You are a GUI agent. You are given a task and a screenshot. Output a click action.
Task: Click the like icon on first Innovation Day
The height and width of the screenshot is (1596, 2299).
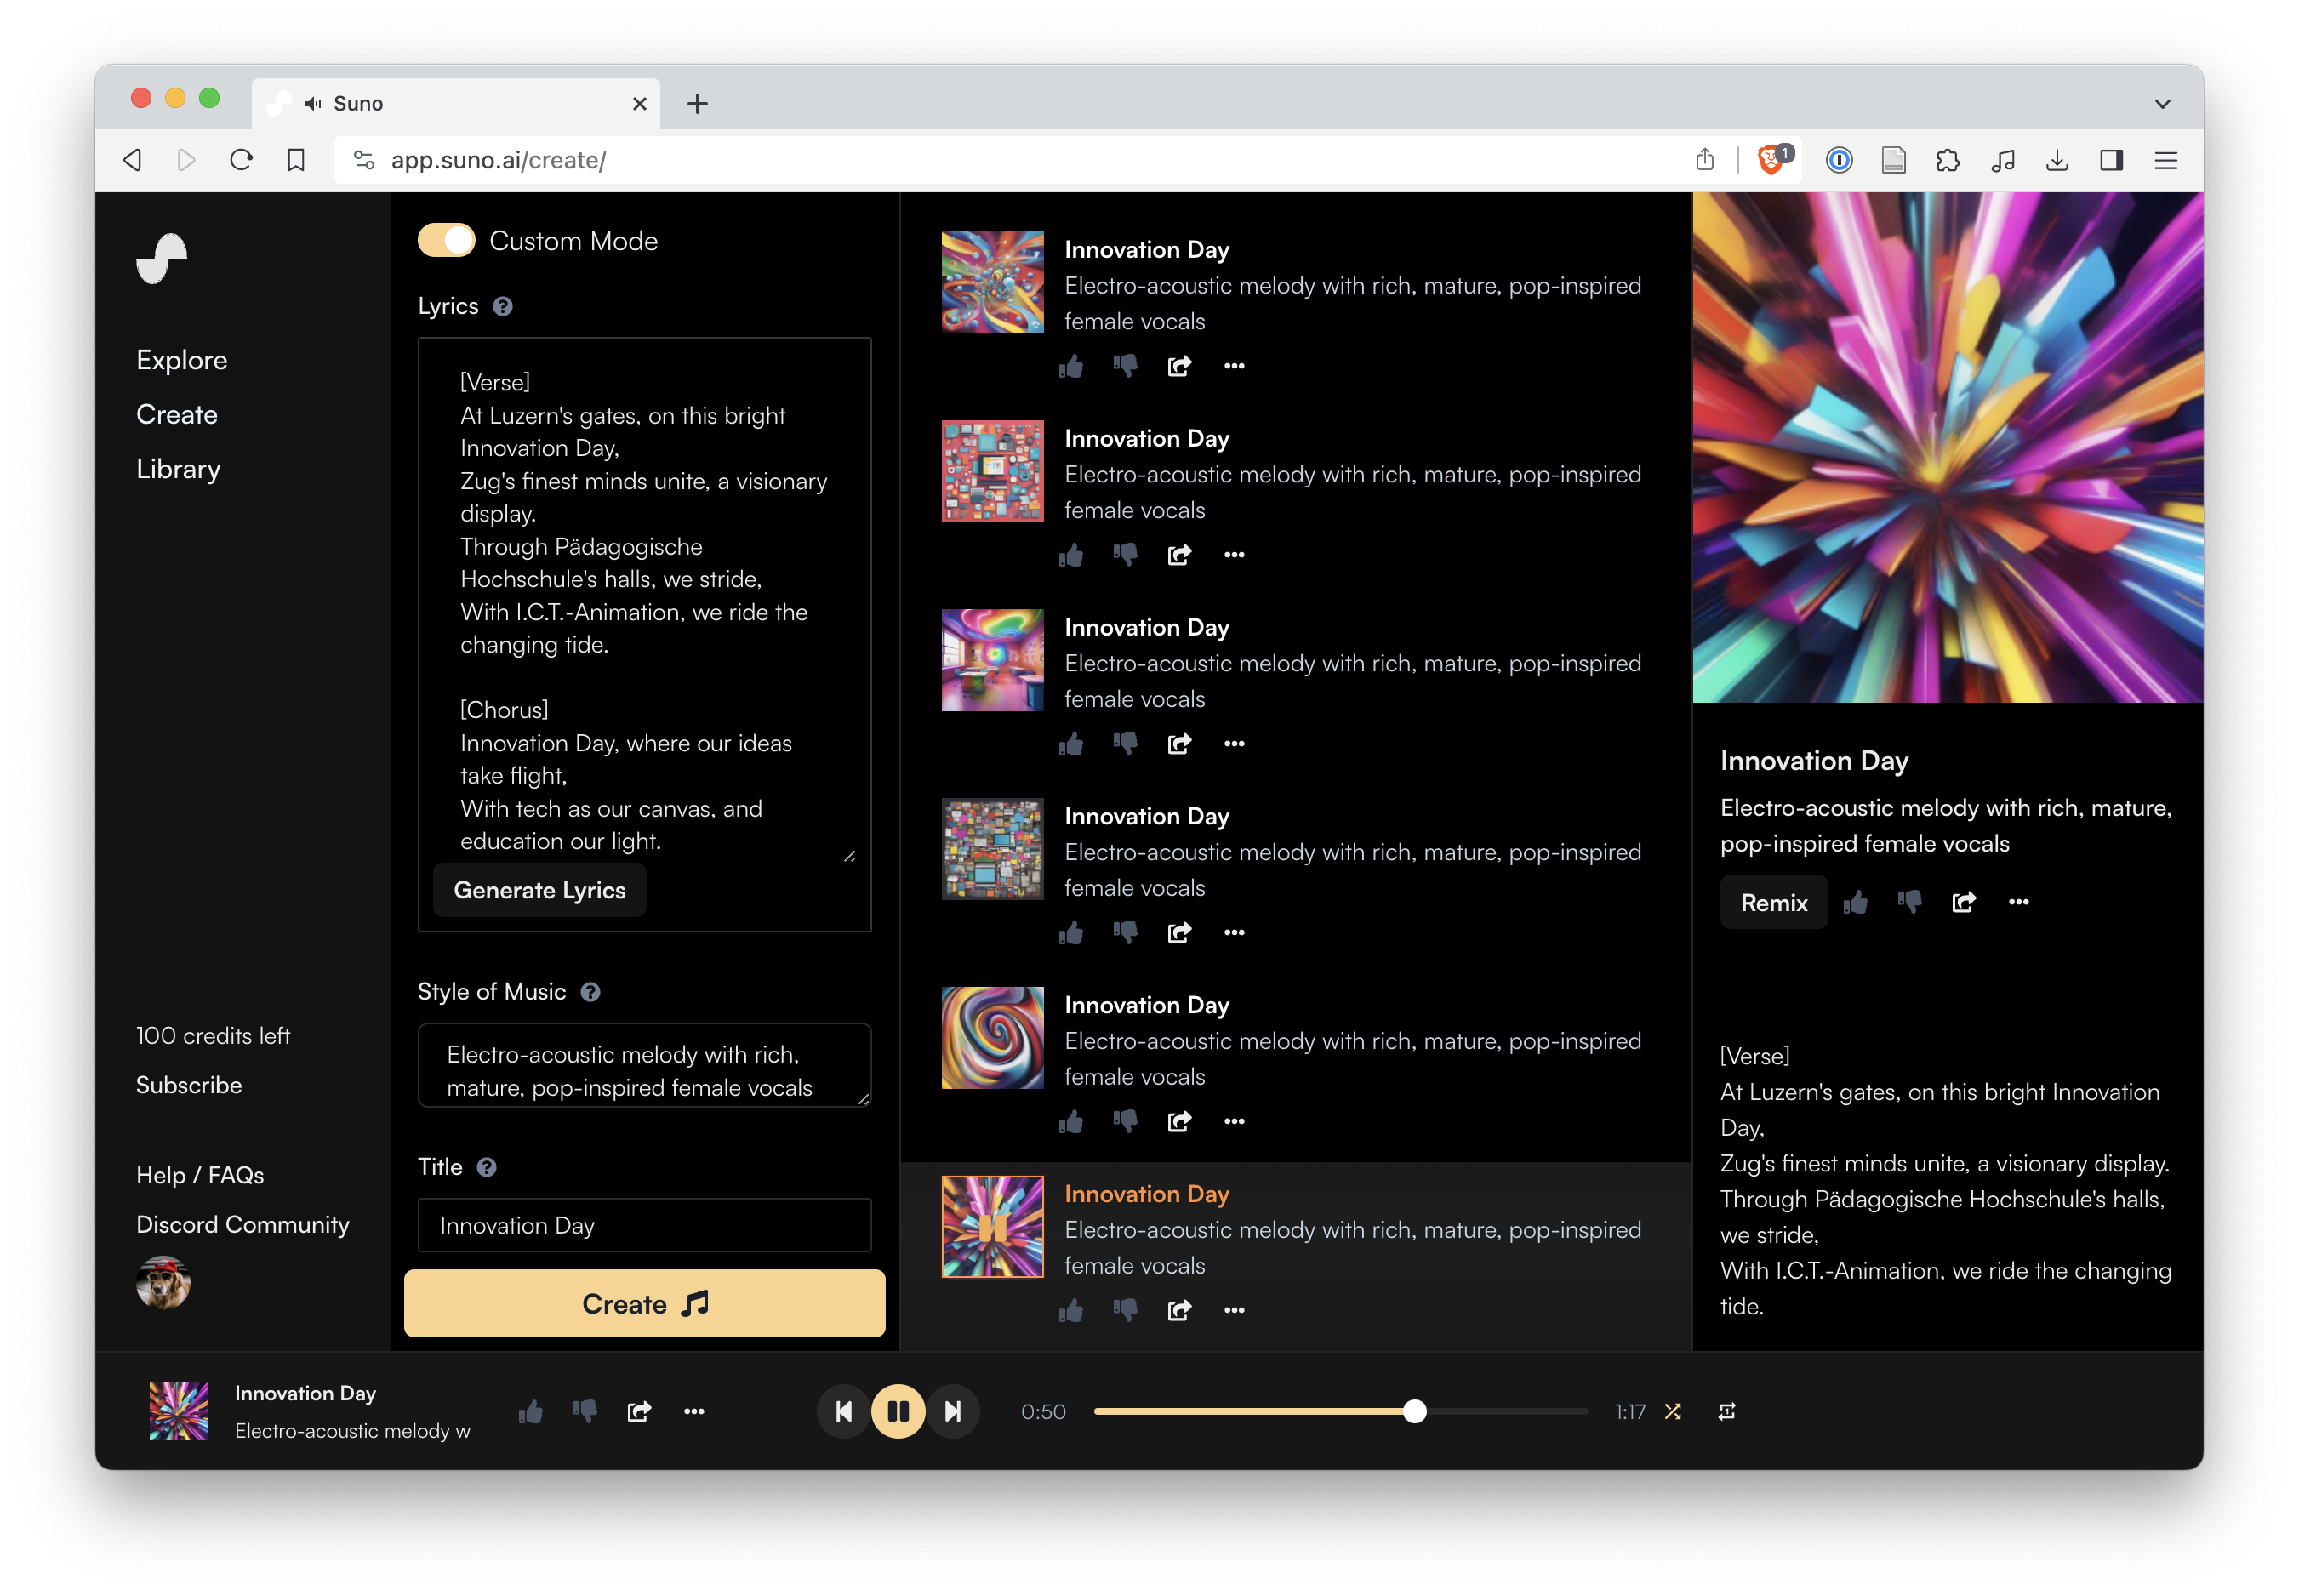click(1075, 367)
